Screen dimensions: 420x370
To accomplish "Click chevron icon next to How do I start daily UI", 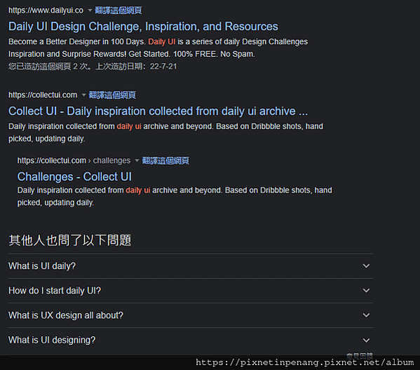I will (x=366, y=291).
